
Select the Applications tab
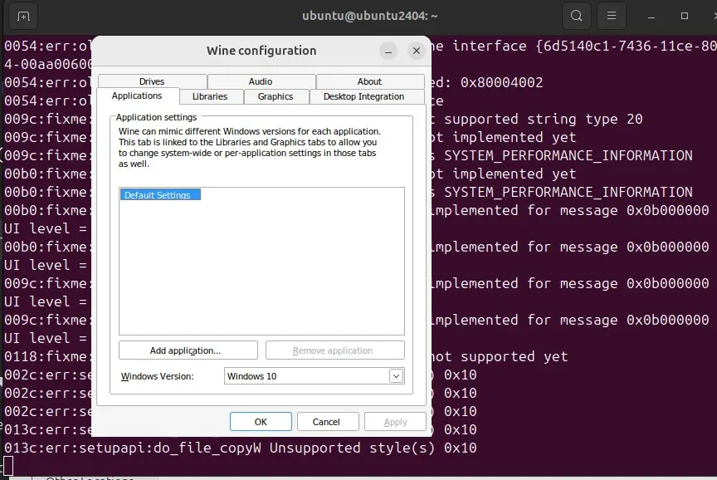[137, 96]
